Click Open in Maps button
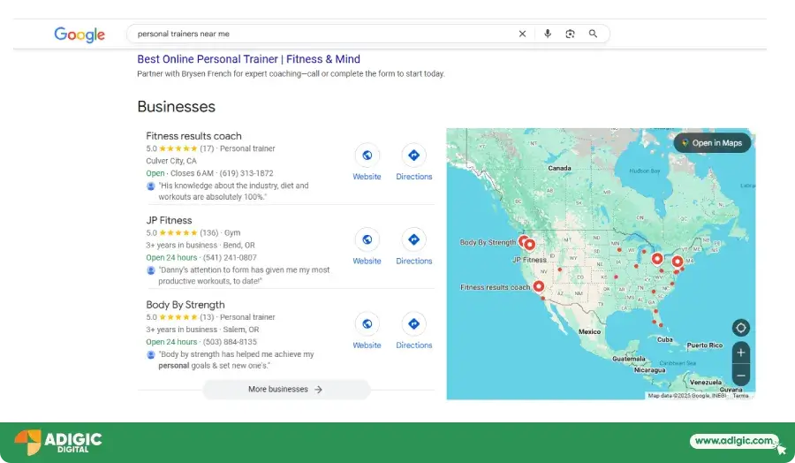Screen dimensions: 795x463 click(712, 143)
